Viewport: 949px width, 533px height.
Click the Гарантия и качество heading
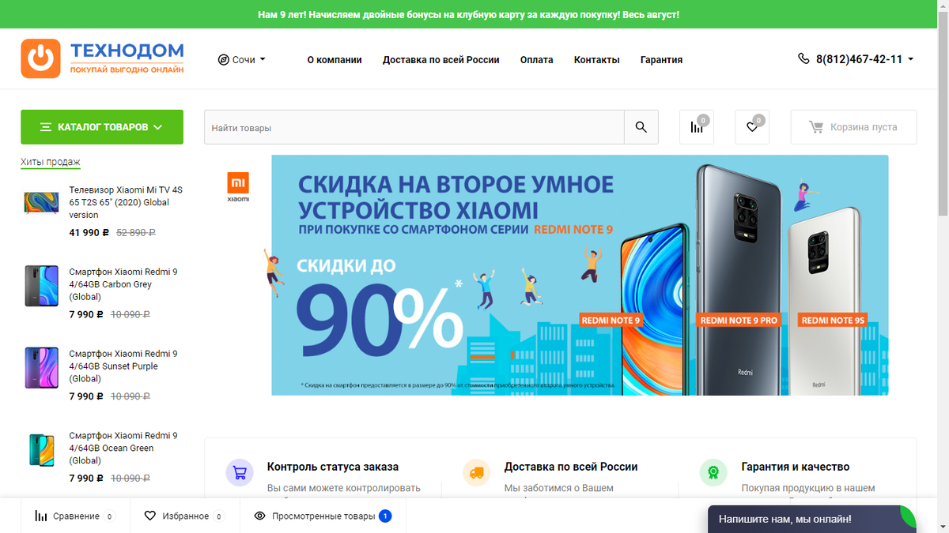pos(796,467)
